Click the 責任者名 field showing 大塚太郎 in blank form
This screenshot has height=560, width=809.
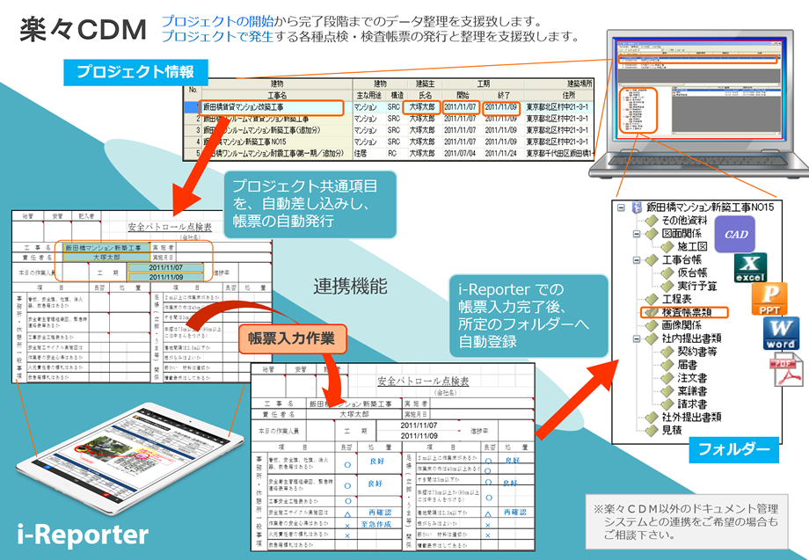click(106, 257)
